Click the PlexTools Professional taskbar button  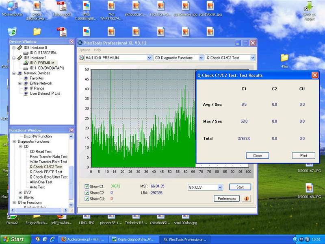[185, 240]
